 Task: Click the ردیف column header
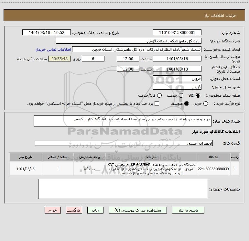point(235,157)
